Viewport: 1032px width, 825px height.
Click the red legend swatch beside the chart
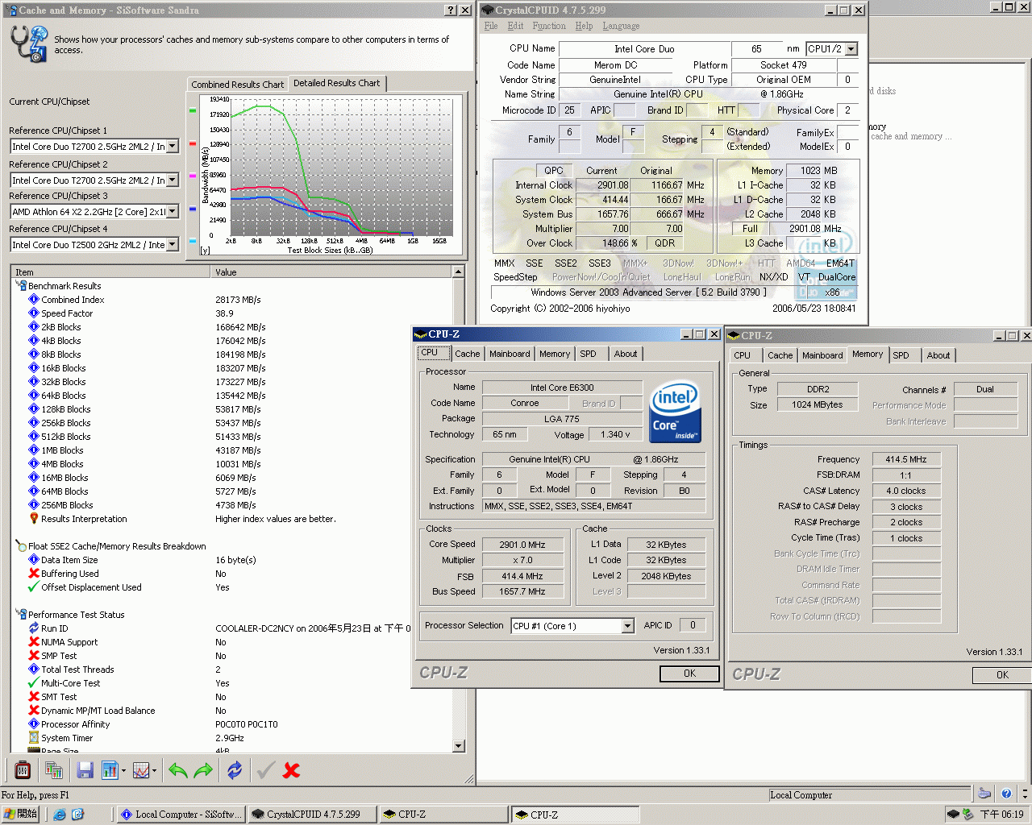pyautogui.click(x=193, y=143)
